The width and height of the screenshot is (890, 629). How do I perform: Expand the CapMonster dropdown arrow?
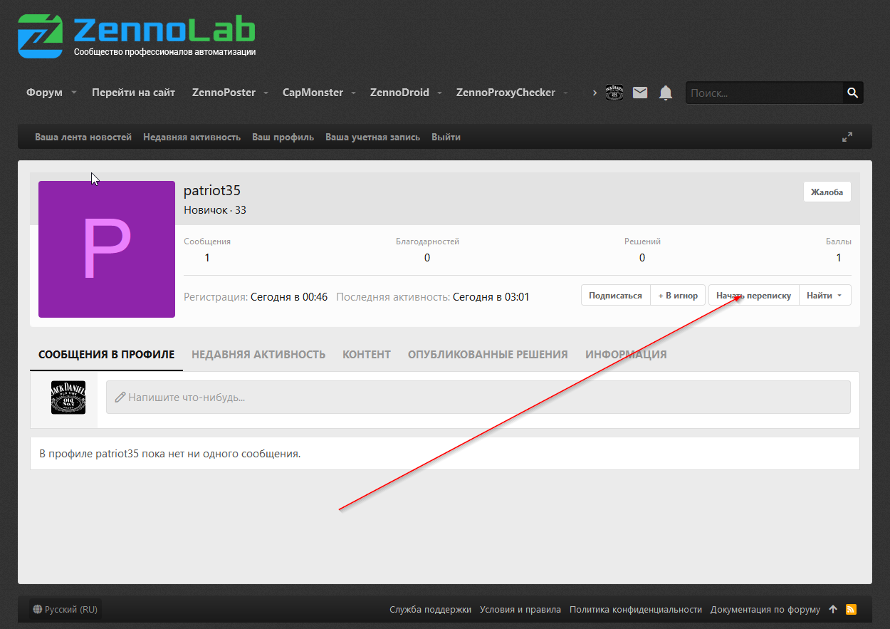click(x=353, y=93)
